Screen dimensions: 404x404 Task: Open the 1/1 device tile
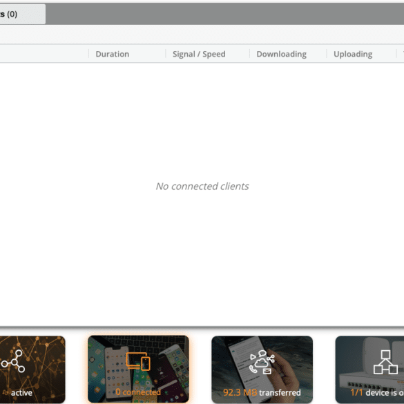pyautogui.click(x=369, y=369)
